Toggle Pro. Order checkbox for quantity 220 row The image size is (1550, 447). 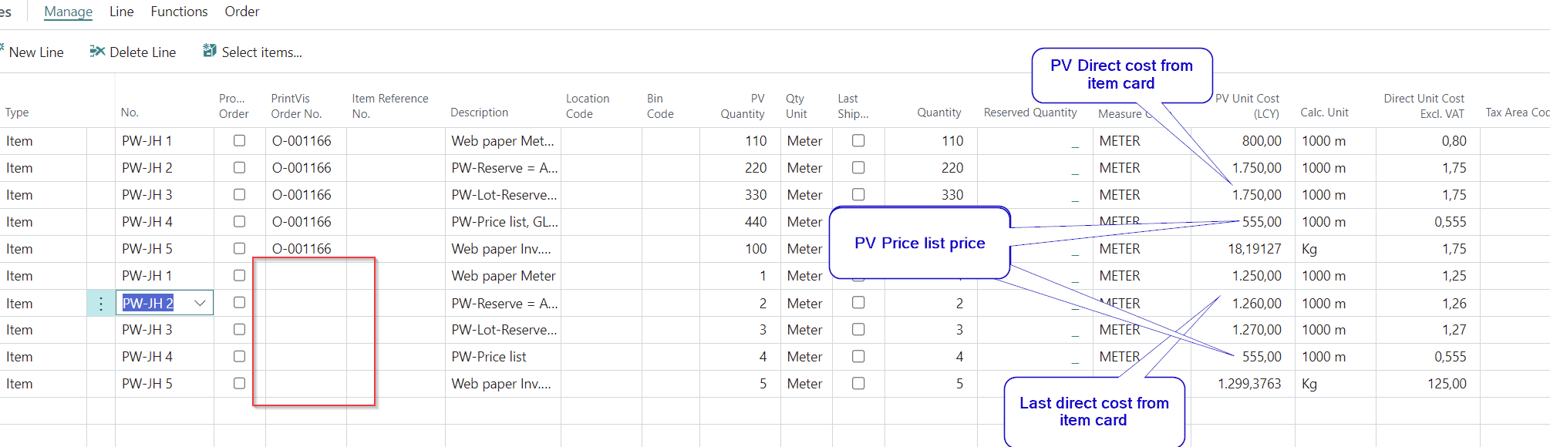pos(239,168)
